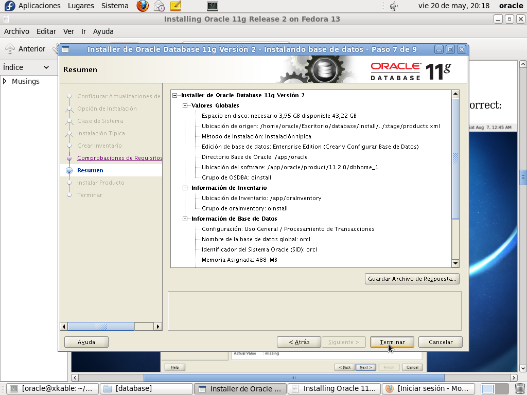Select the Resumen step in sidebar
Image resolution: width=527 pixels, height=395 pixels.
coord(90,170)
